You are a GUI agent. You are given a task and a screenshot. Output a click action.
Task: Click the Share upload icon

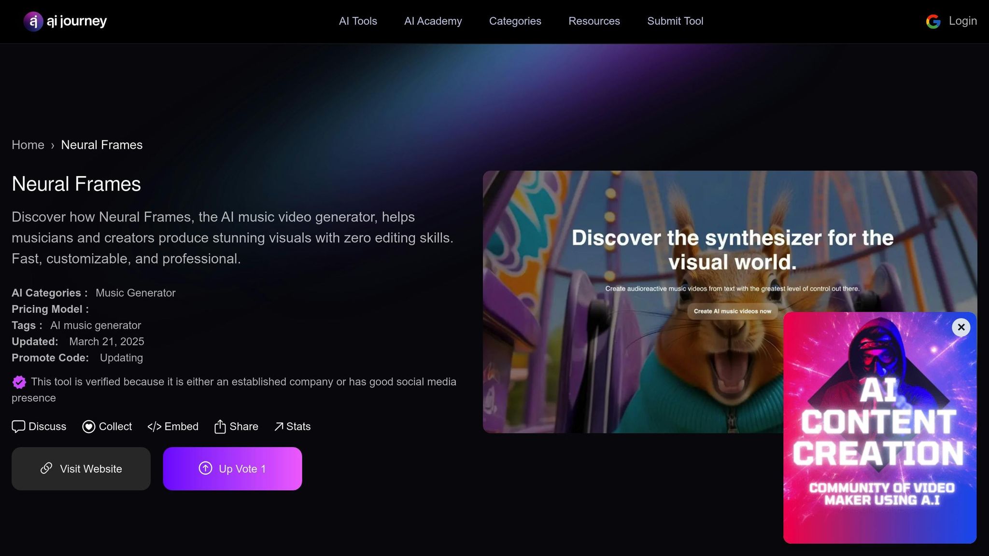coord(220,427)
